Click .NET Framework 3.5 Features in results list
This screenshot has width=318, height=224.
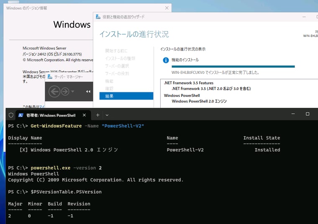pyautogui.click(x=189, y=83)
